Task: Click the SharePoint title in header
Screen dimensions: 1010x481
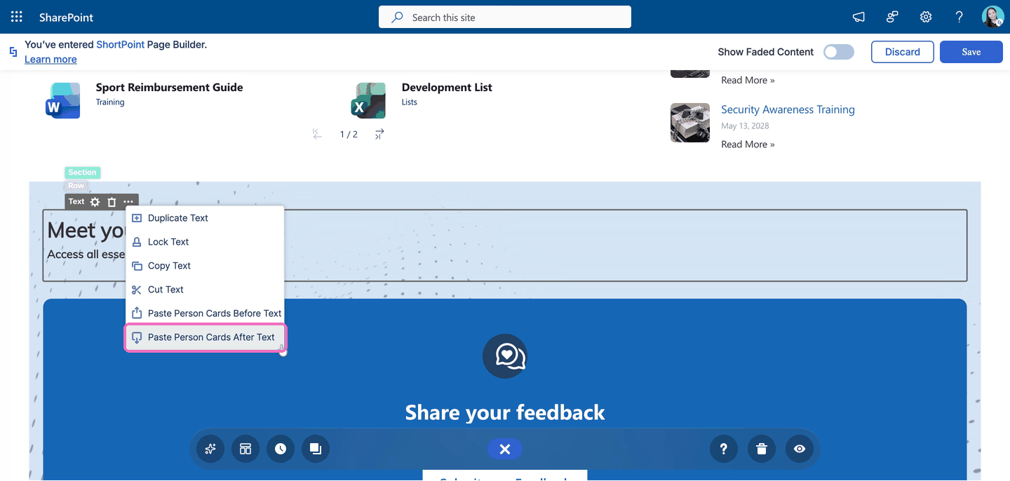Action: [66, 18]
